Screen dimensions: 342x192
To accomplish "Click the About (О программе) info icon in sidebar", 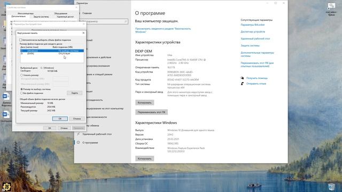I will coord(78,142).
